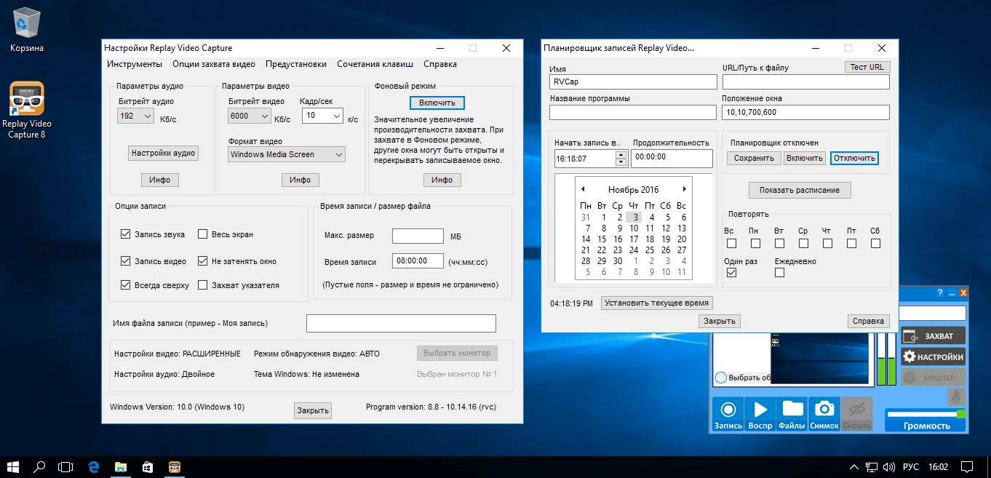Toggle the Один раз checkbox
991x478 pixels.
tap(731, 273)
